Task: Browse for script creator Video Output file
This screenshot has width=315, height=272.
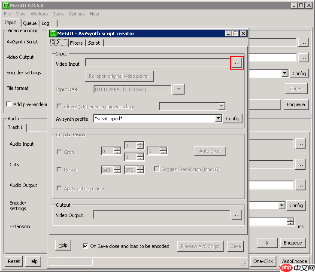Action: [237, 215]
